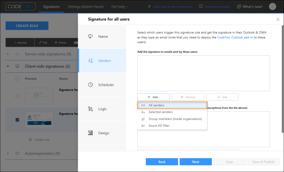Click the X icon beside Delete
The width and height of the screenshot is (284, 172).
[x=56, y=43]
